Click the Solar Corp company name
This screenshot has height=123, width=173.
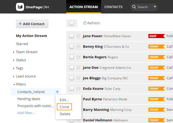pos(112,89)
